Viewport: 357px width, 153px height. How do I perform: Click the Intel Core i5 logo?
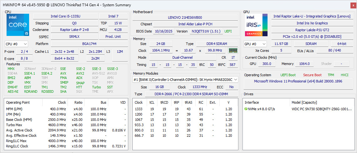pyautogui.click(x=18, y=25)
